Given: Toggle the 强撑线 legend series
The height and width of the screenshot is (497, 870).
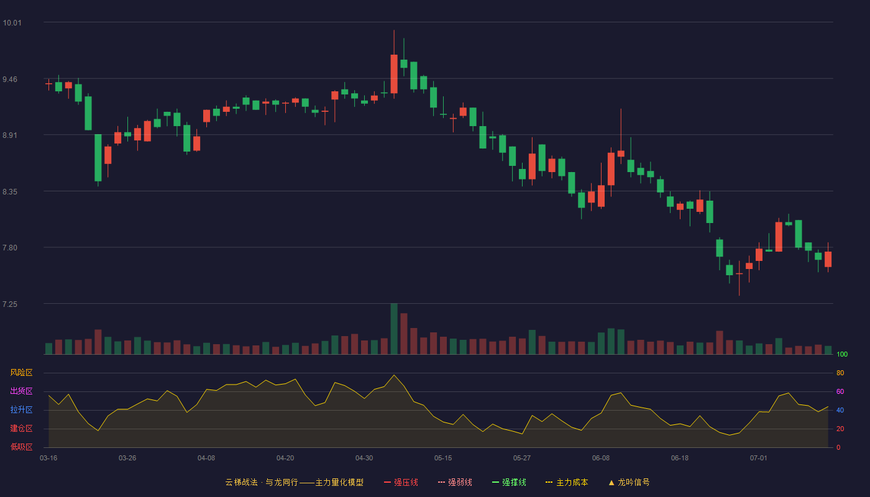Looking at the screenshot, I should coord(509,482).
